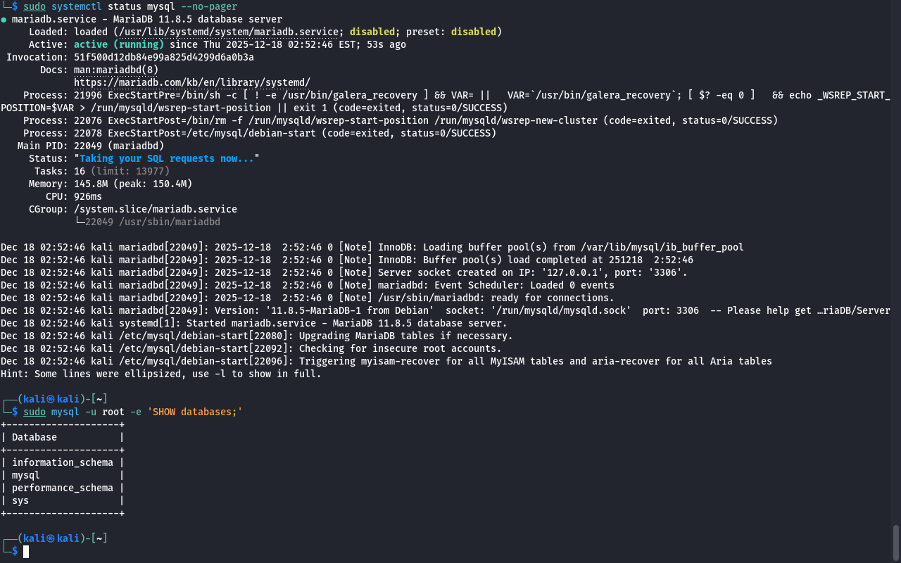Select the information_schema row in the database table
The image size is (901, 563).
(62, 463)
